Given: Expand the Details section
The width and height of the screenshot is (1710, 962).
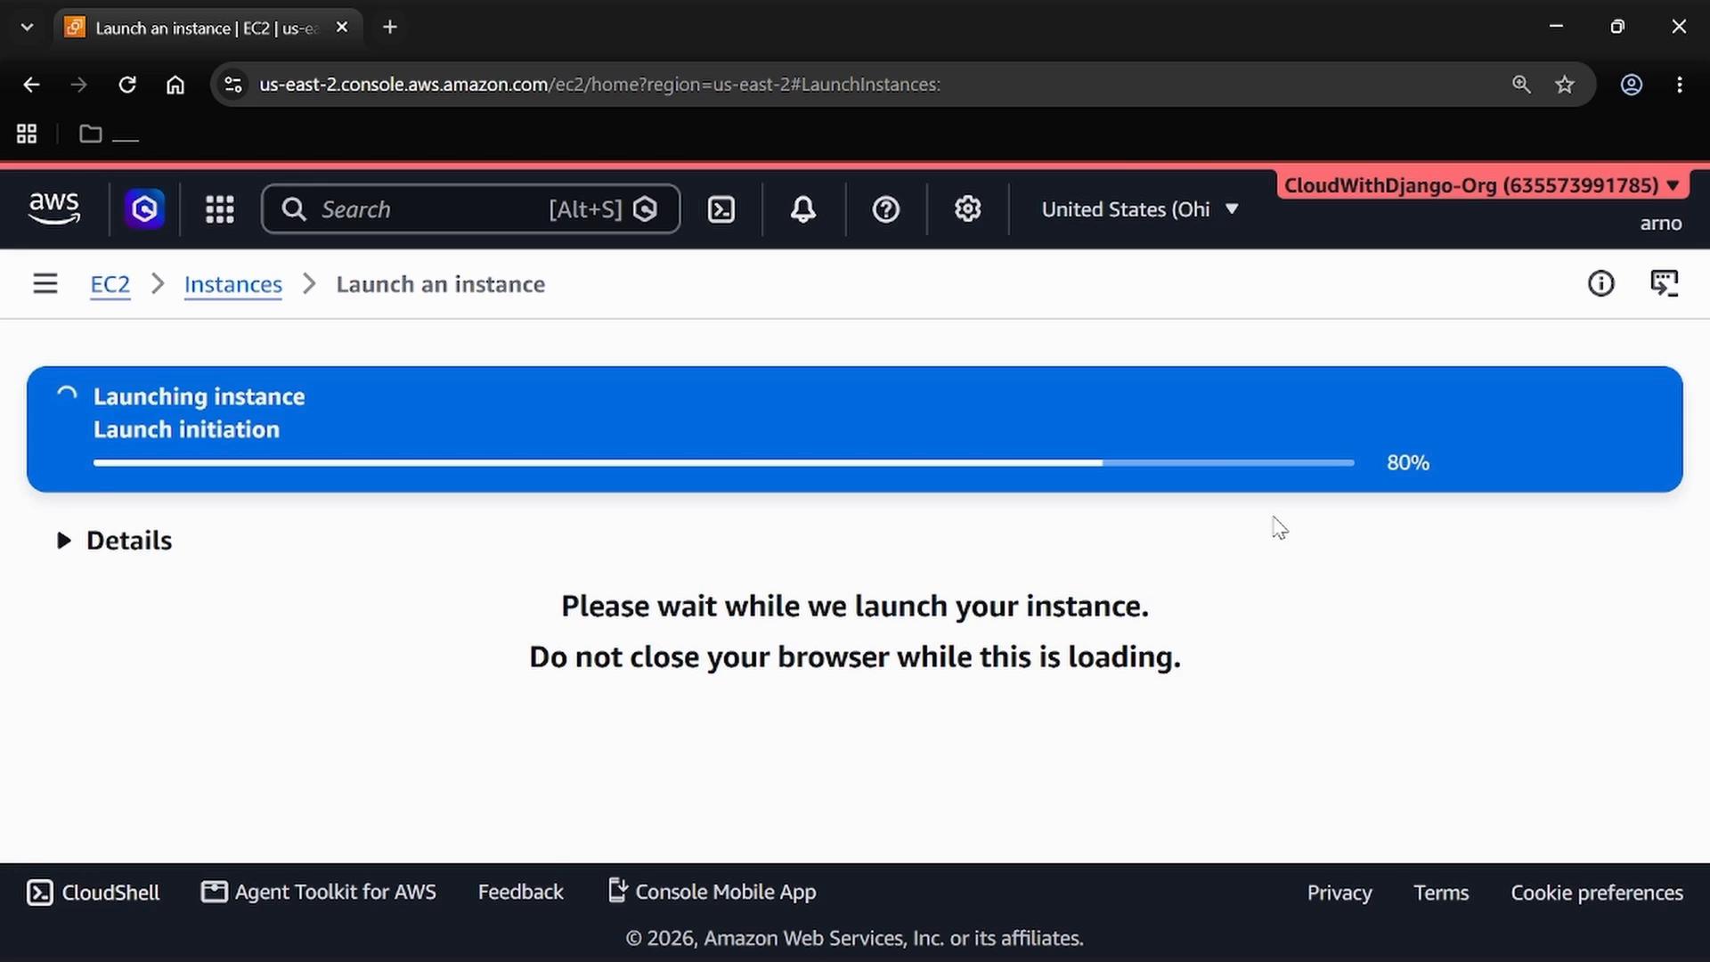Looking at the screenshot, I should pyautogui.click(x=114, y=541).
